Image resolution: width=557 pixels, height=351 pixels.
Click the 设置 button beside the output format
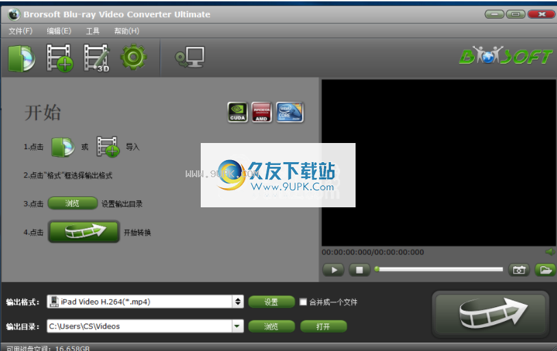point(271,302)
